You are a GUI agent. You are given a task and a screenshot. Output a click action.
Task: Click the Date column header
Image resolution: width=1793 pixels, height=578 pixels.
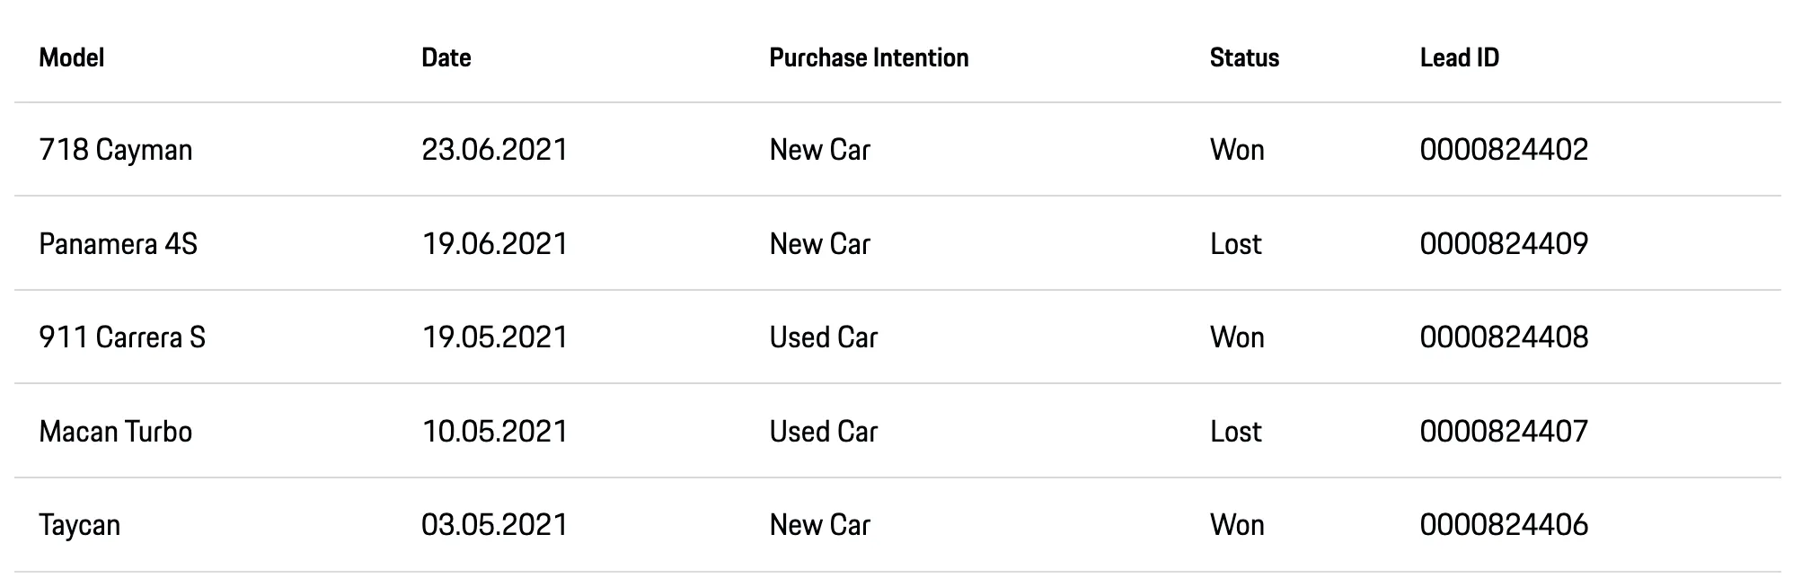tap(446, 58)
